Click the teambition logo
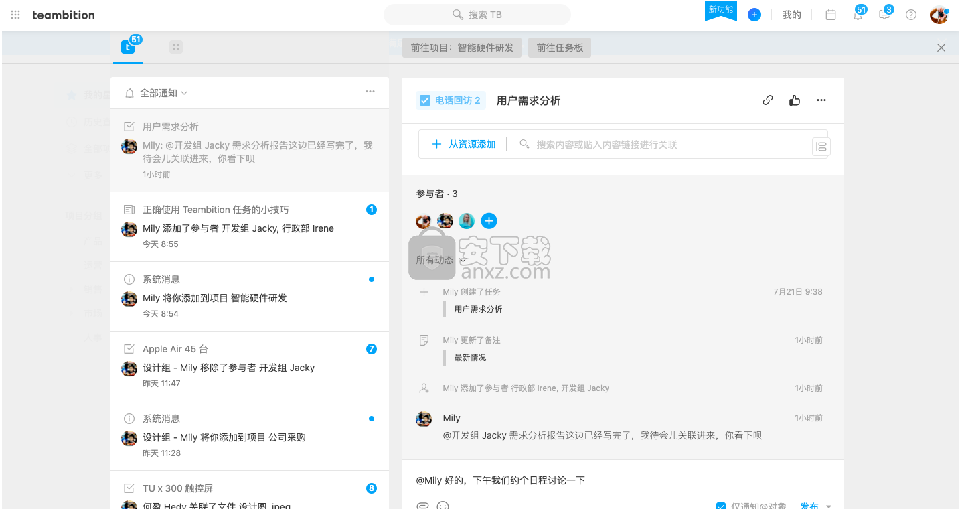This screenshot has height=509, width=962. coord(64,15)
